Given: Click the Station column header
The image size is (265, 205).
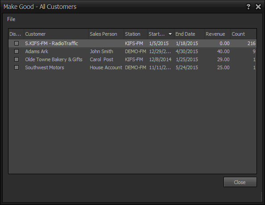Looking at the screenshot, I should tap(136, 34).
